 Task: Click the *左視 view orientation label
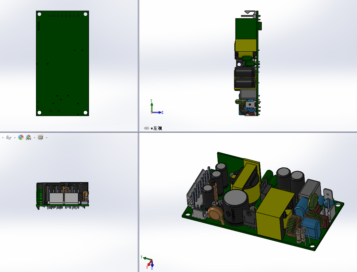(156, 128)
